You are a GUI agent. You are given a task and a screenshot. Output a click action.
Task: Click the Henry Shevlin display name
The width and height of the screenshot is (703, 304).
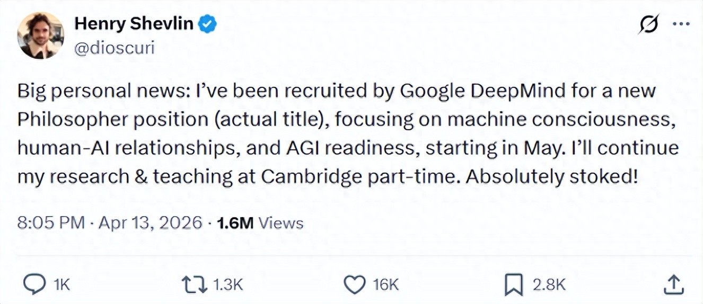(x=134, y=24)
